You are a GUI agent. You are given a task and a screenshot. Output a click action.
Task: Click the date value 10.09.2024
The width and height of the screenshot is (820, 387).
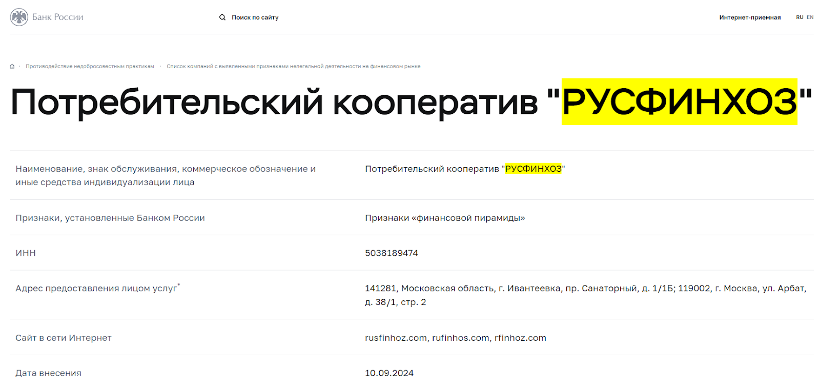[x=389, y=373]
